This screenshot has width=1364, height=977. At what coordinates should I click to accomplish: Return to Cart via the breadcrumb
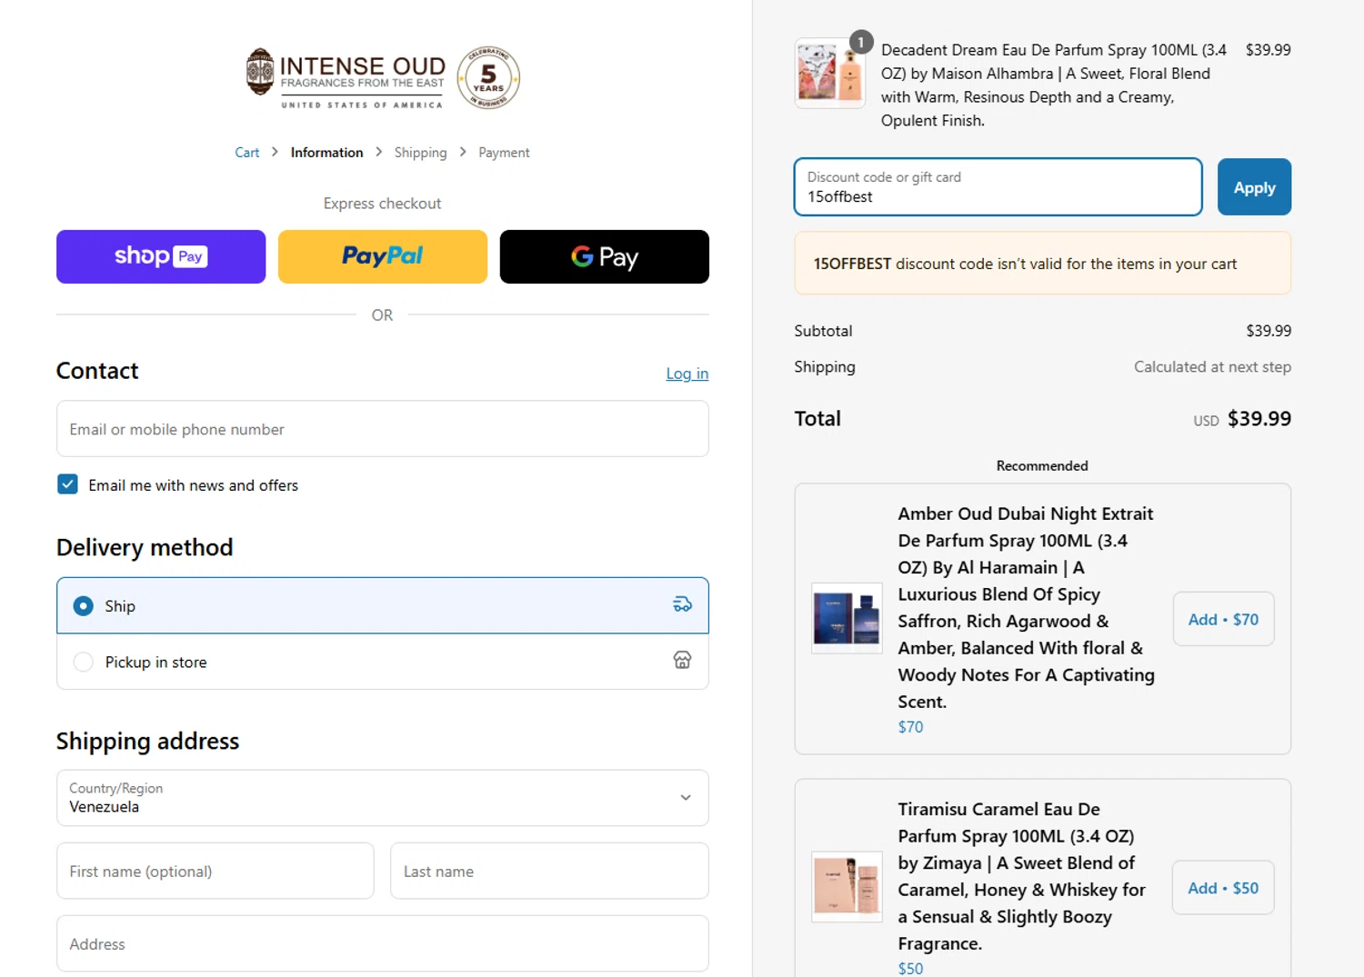click(247, 153)
